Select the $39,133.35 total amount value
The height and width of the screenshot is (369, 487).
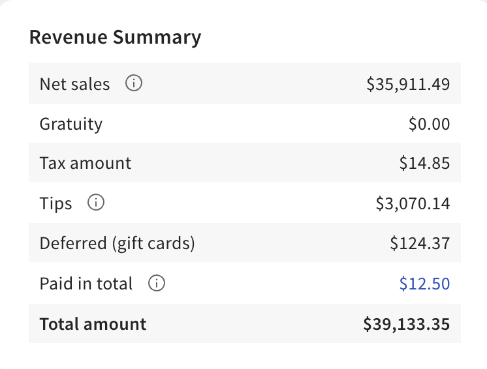coord(406,324)
